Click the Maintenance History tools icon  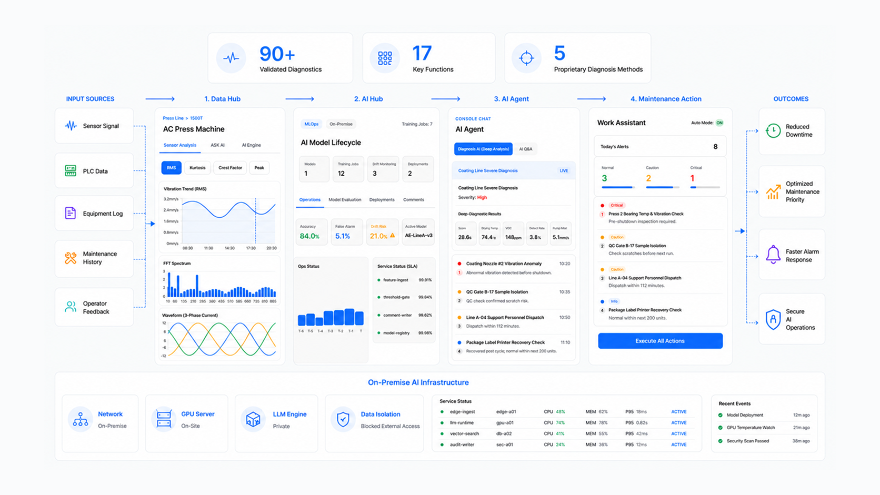[71, 258]
